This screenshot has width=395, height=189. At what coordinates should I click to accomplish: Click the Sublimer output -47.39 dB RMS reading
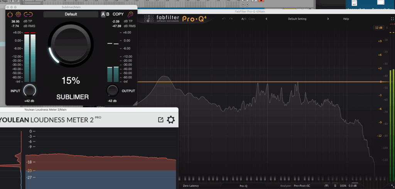(x=116, y=26)
